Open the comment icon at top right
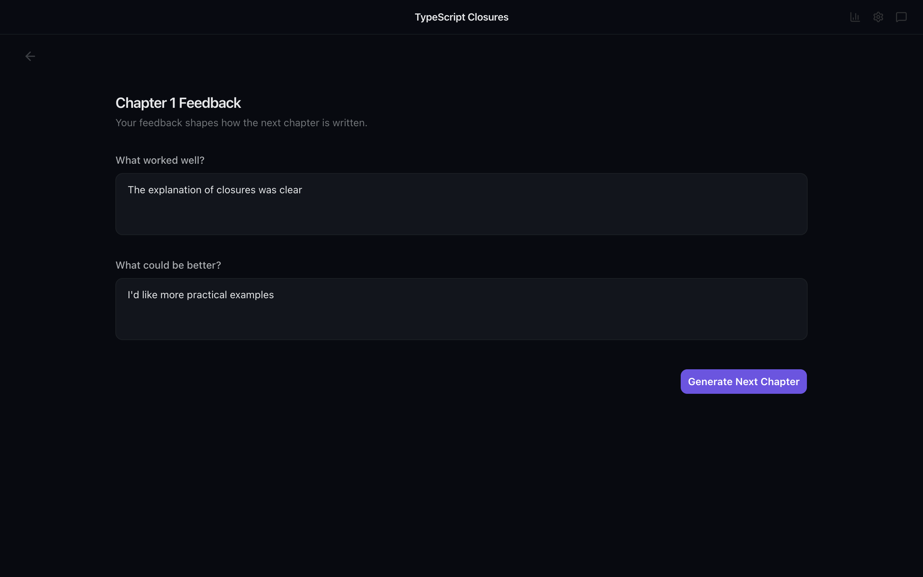 [x=901, y=17]
